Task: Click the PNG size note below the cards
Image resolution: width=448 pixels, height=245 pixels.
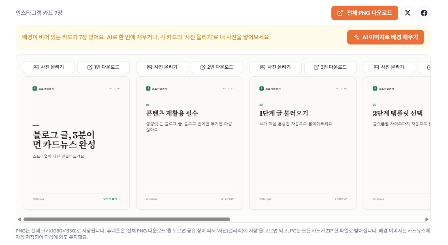Action: [223, 234]
